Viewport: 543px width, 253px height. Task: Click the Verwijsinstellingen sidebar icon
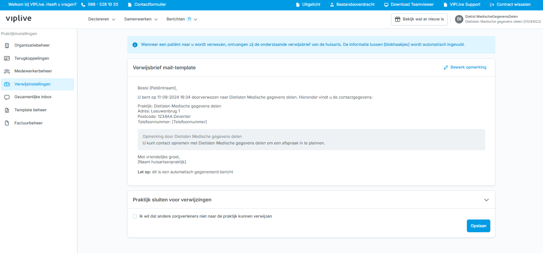coord(7,84)
